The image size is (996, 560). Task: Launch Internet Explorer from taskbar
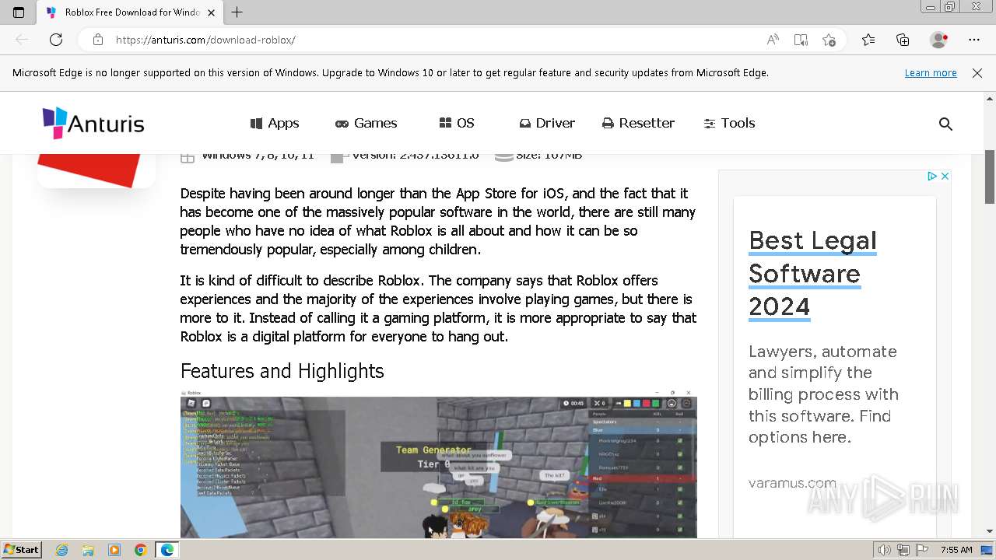[61, 550]
